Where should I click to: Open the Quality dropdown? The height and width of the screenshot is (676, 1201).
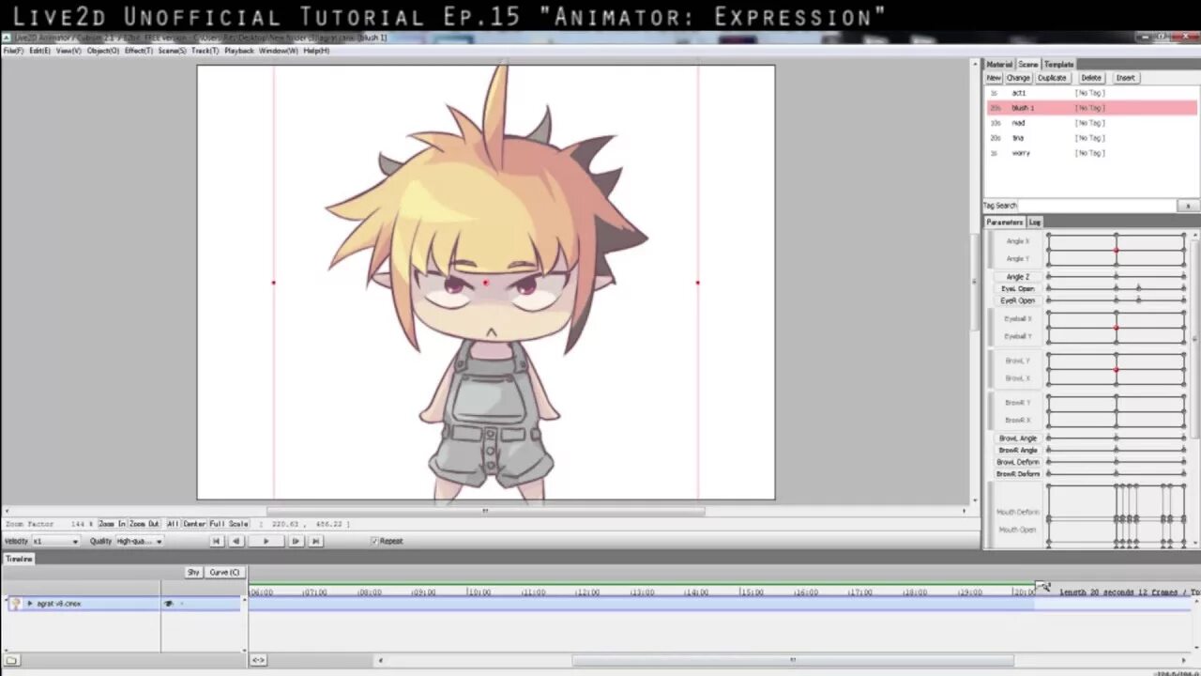(139, 541)
